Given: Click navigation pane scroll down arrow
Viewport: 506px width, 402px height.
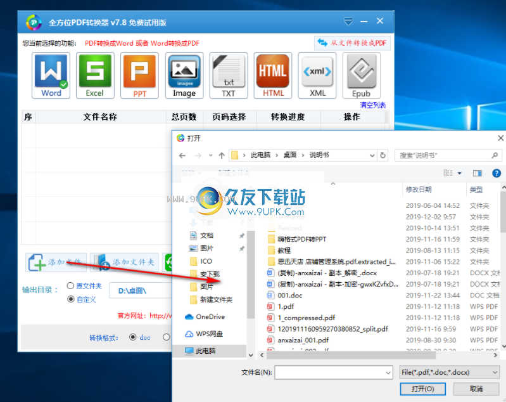Looking at the screenshot, I should pyautogui.click(x=251, y=355).
